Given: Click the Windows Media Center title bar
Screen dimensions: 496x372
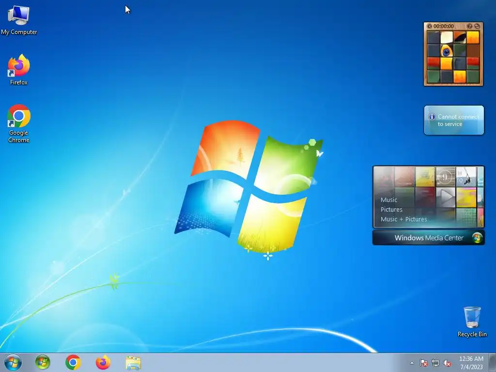Looking at the screenshot, I should click(x=428, y=237).
